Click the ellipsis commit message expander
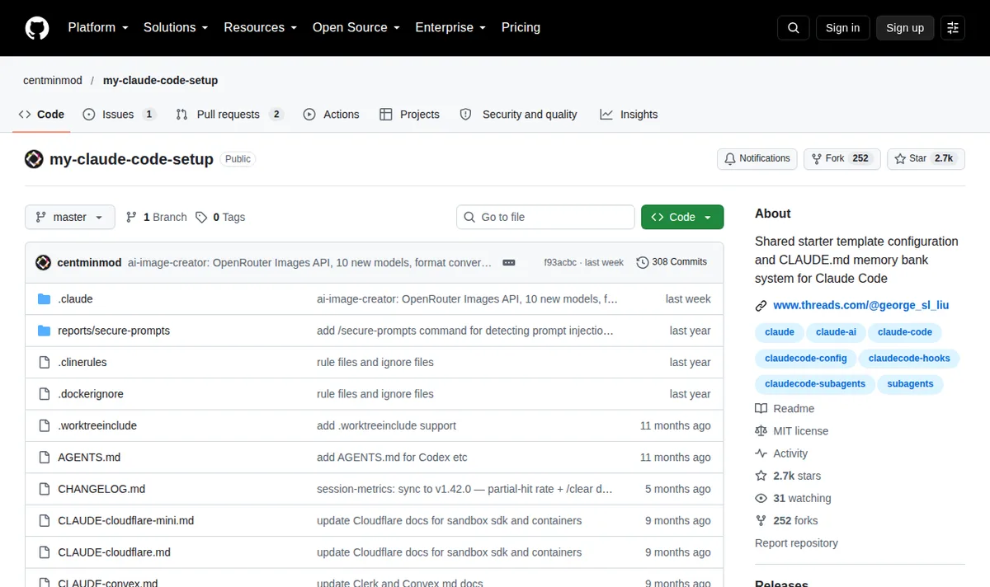This screenshot has height=587, width=990. click(509, 262)
